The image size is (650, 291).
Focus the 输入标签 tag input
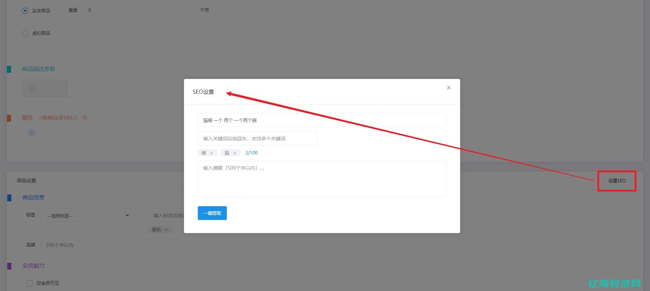(x=166, y=215)
